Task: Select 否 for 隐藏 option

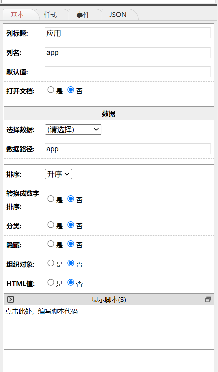Action: click(x=70, y=244)
